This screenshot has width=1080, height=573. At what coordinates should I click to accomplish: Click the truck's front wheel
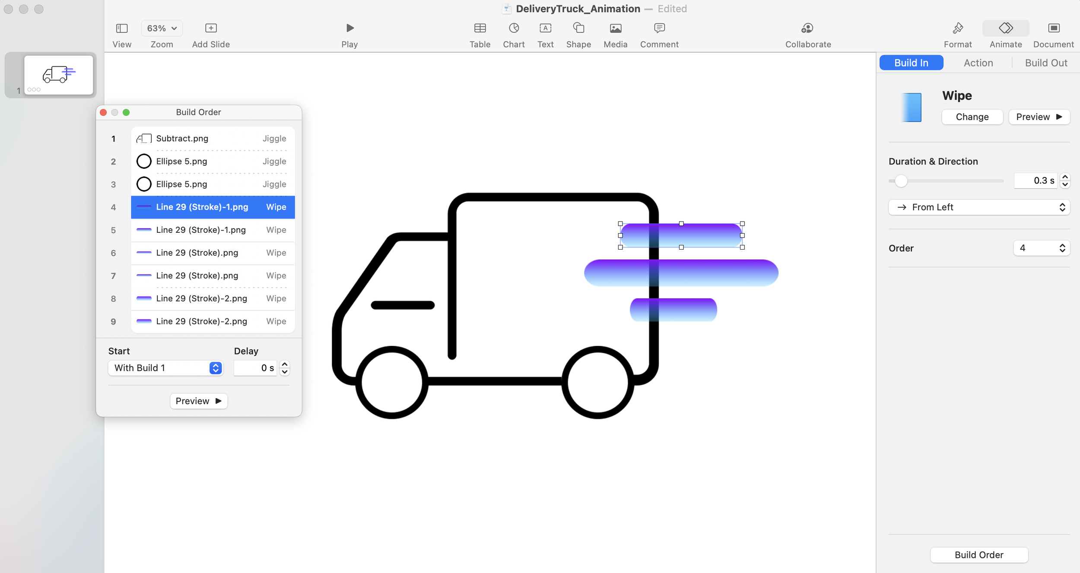[x=392, y=383]
